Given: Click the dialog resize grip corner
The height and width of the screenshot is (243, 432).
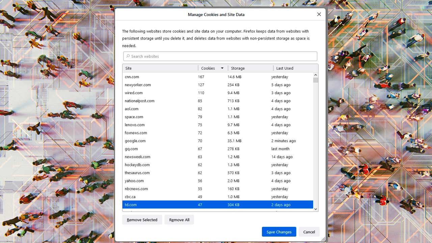Looking at the screenshot, I should (323, 239).
